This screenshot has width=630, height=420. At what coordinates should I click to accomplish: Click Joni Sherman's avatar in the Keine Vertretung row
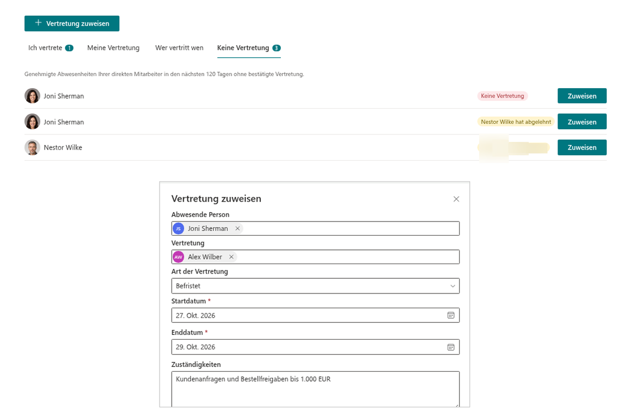click(x=32, y=96)
